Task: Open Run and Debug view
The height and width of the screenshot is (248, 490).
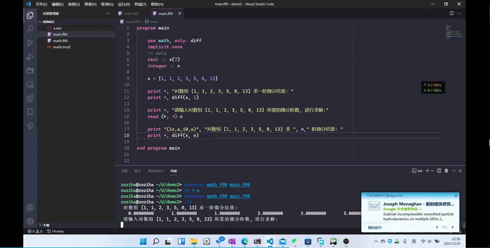Action: coord(30,57)
